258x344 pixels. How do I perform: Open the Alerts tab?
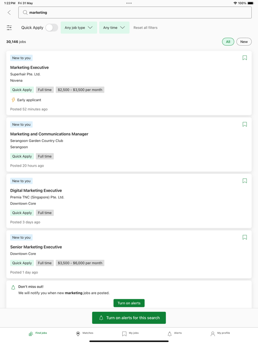click(x=175, y=333)
